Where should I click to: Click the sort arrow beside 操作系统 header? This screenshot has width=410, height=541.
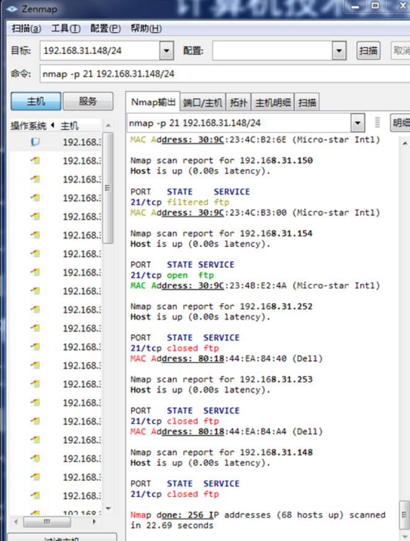(x=53, y=125)
